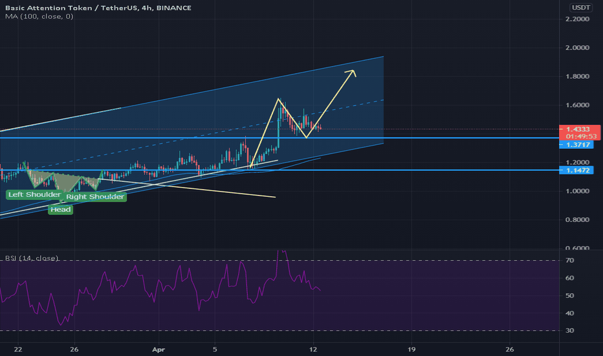Click the 01:49:53 candle countdown timer
This screenshot has width=603, height=356.
[x=581, y=136]
